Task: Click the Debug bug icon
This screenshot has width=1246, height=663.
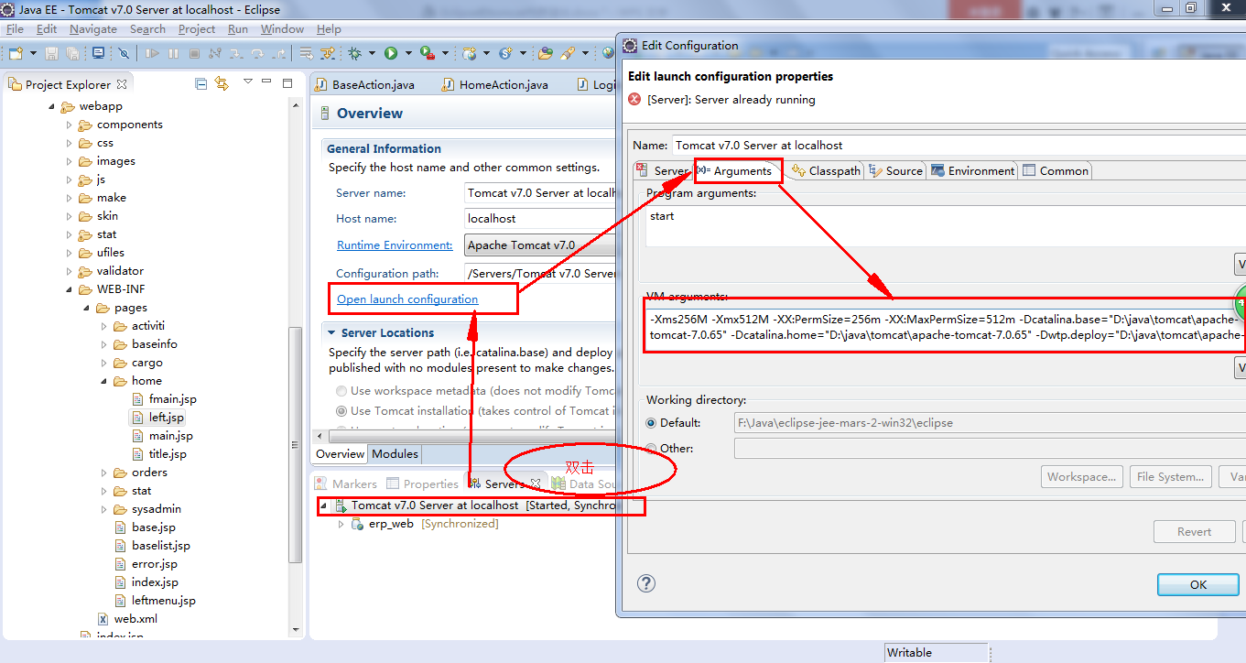Action: 355,53
